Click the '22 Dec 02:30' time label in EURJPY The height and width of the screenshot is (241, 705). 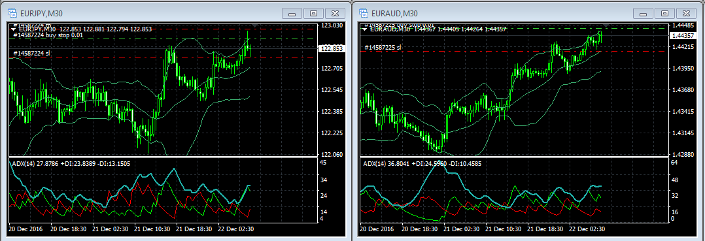[x=236, y=229]
